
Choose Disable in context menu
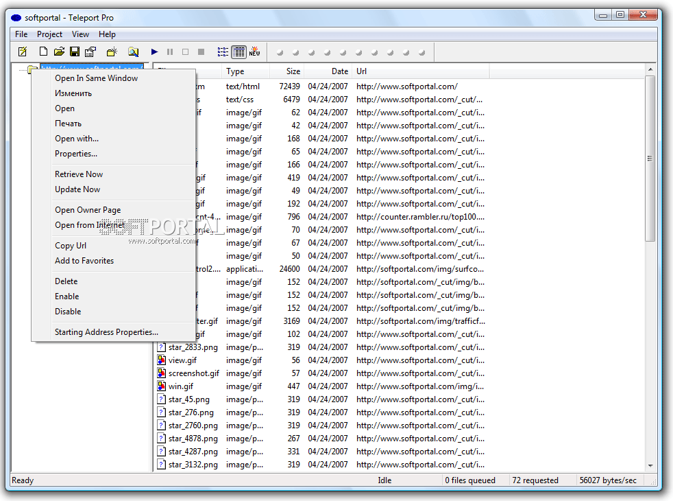click(x=114, y=311)
